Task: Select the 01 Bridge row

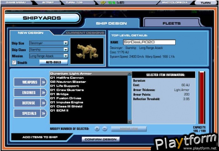Action: pos(89,94)
